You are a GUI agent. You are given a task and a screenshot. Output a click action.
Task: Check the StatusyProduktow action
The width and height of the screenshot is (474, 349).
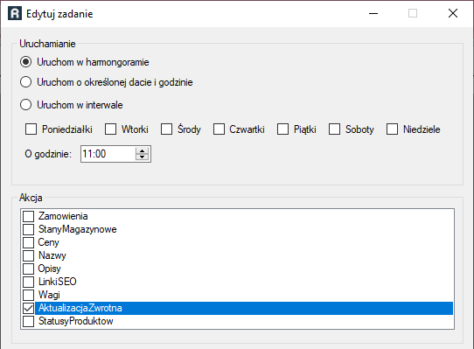click(28, 321)
